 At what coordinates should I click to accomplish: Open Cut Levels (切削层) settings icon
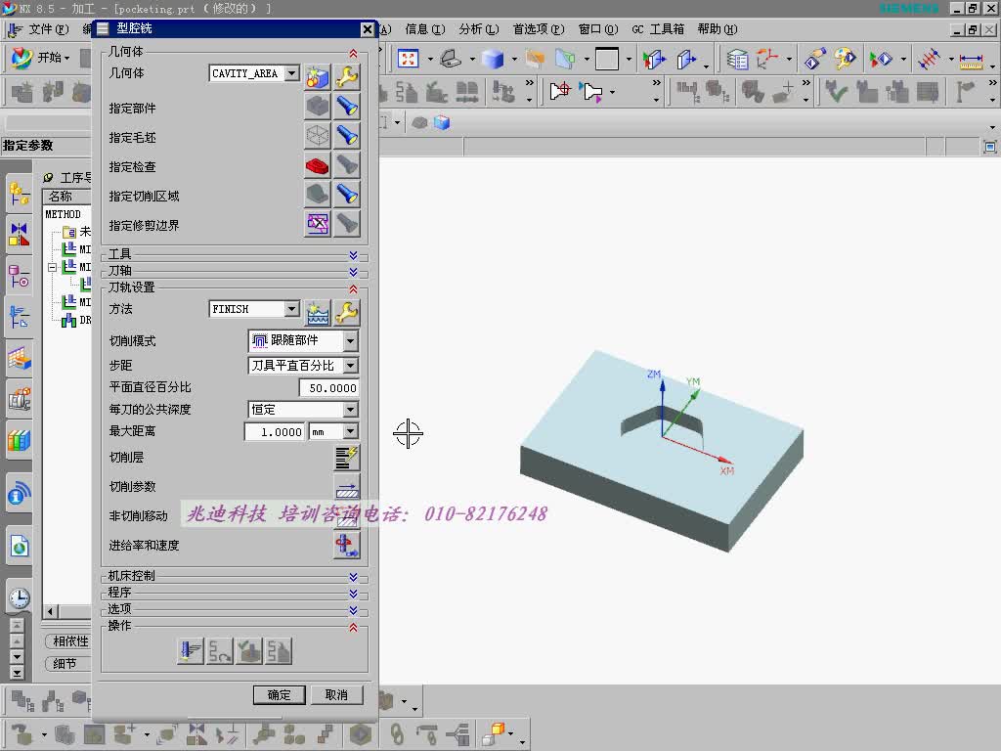click(x=347, y=458)
